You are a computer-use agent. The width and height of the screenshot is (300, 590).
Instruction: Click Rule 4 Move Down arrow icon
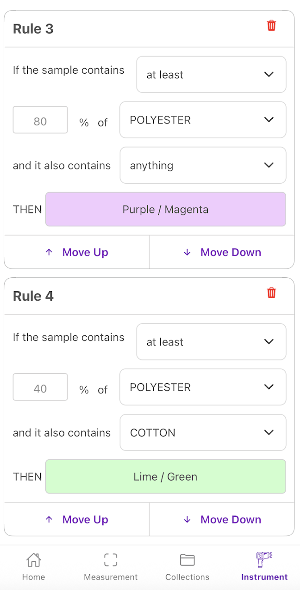click(187, 519)
